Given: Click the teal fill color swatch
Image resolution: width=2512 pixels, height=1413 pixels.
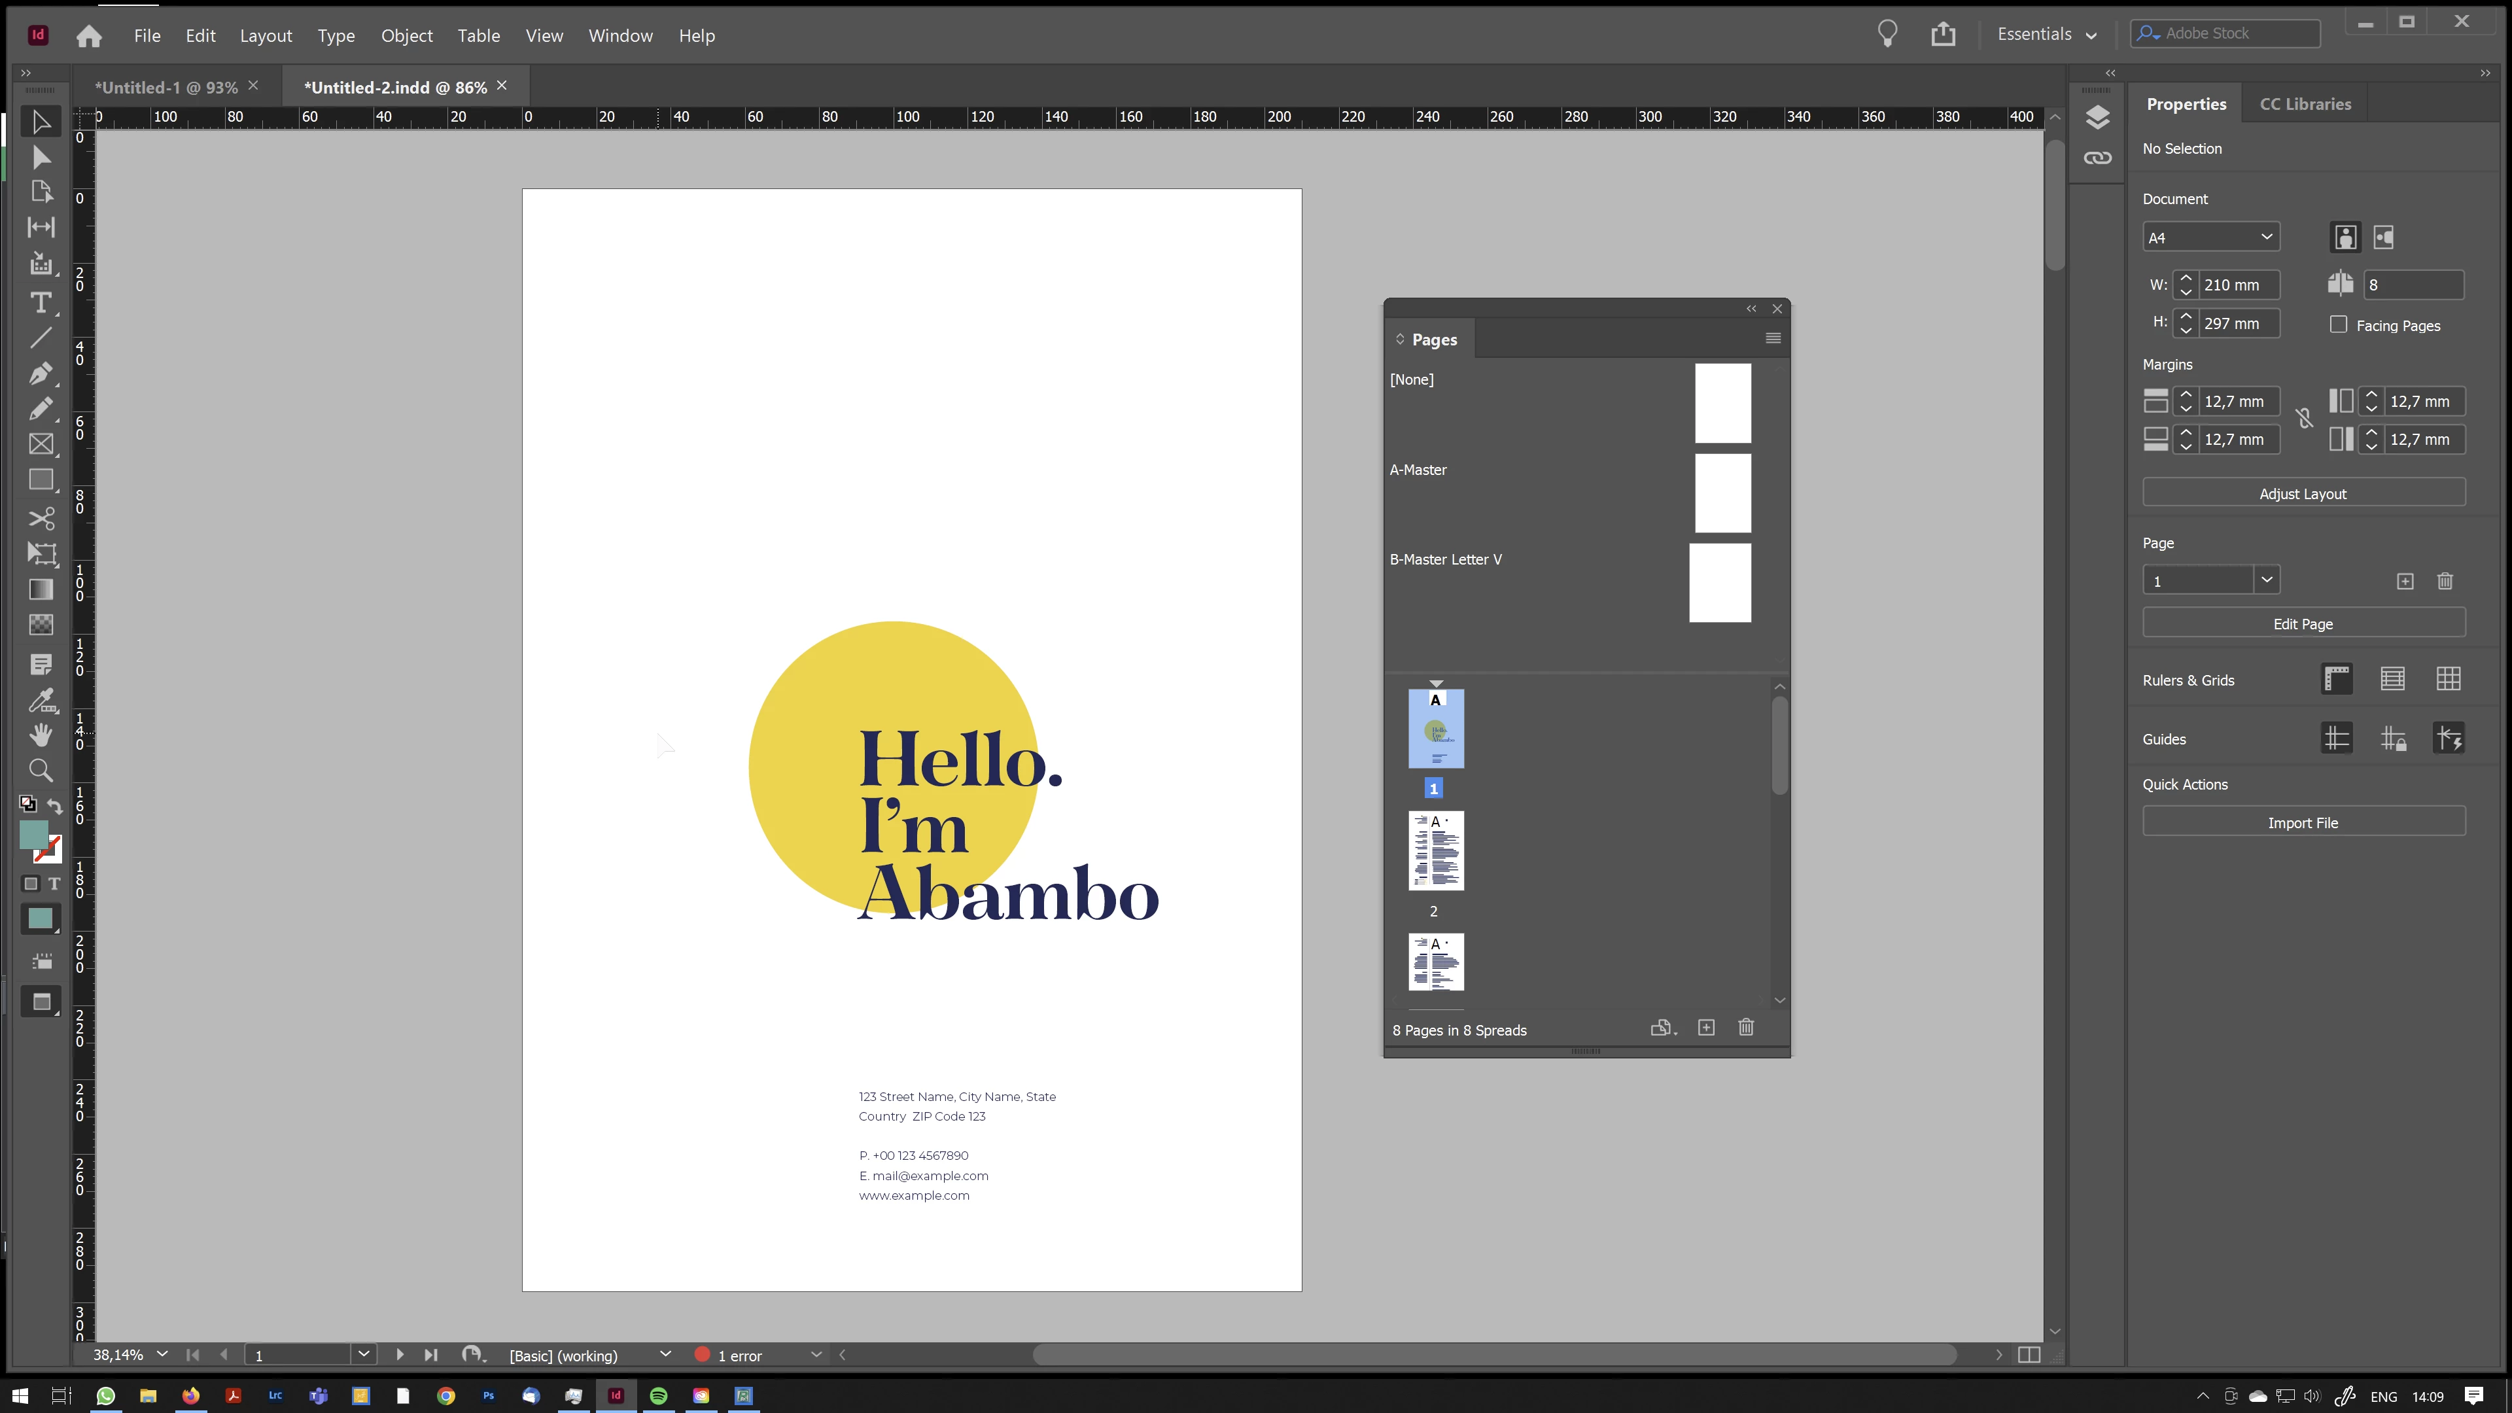Looking at the screenshot, I should pos(33,834).
